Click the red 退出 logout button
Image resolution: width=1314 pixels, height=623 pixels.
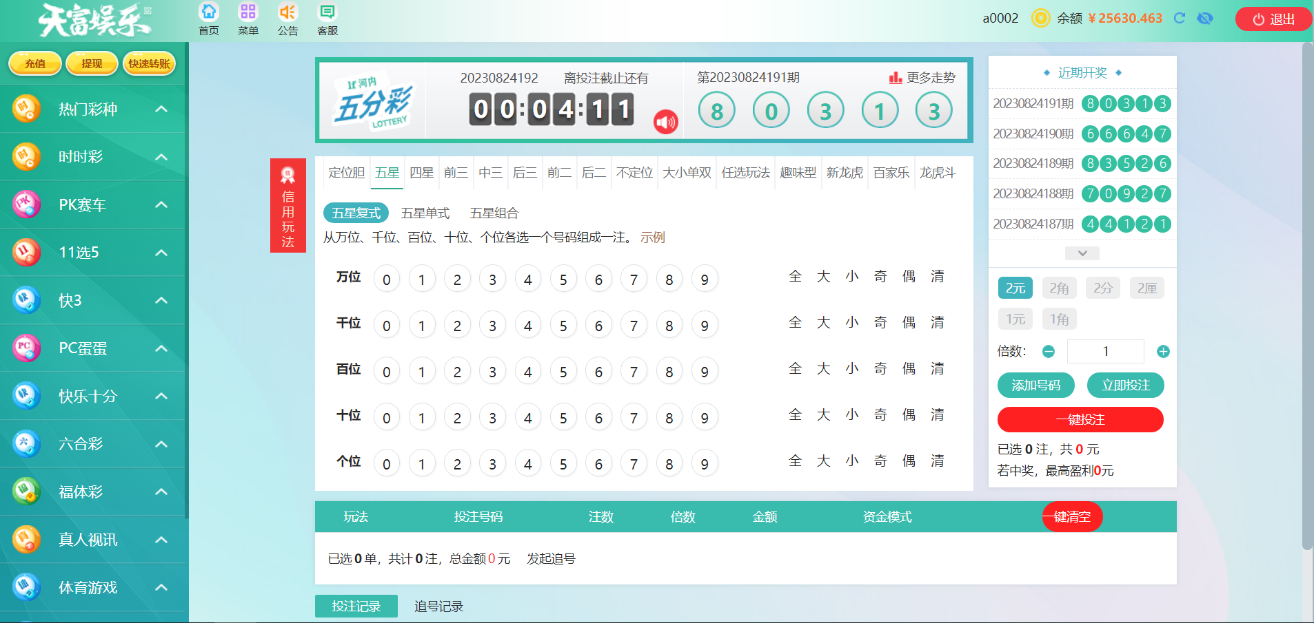pos(1273,19)
